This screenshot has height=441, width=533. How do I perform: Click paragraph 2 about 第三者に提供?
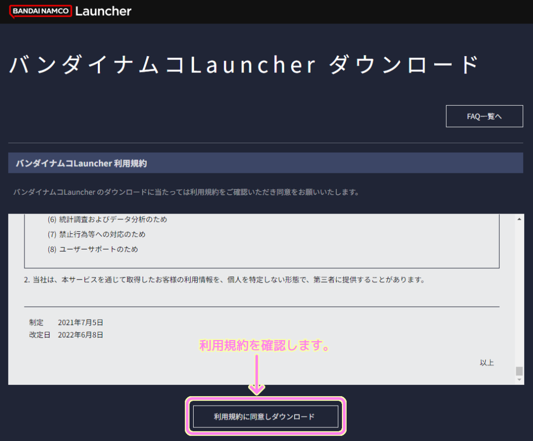[224, 280]
